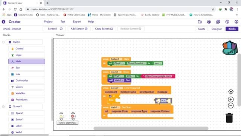Image resolution: width=241 pixels, height=136 pixels.
Task: Click the Copy Screen button
Action: (x=104, y=29)
